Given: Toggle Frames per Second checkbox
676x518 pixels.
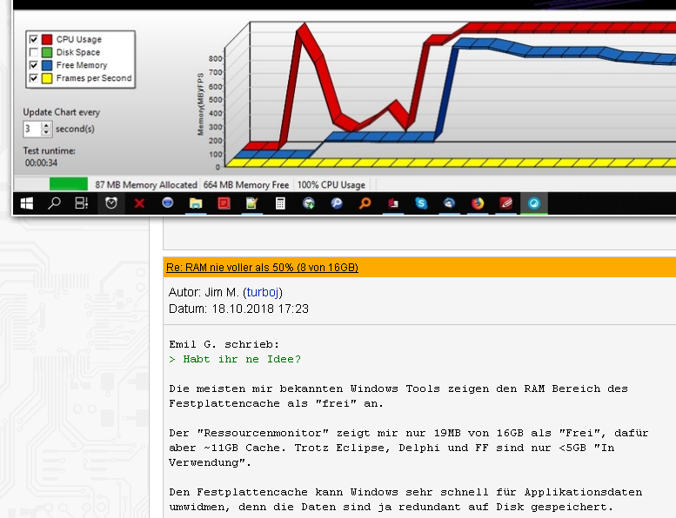Looking at the screenshot, I should [34, 78].
